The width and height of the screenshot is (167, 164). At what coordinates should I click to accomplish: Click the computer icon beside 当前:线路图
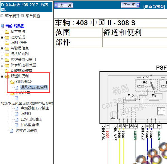(x=3, y=26)
